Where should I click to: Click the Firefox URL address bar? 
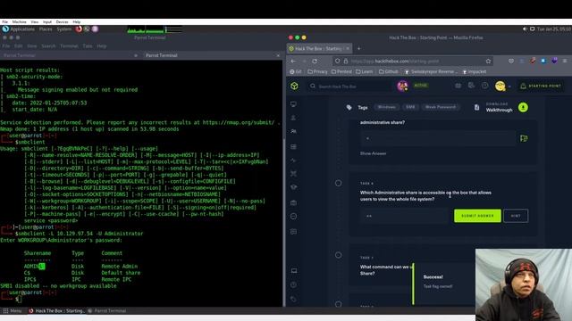click(x=413, y=62)
